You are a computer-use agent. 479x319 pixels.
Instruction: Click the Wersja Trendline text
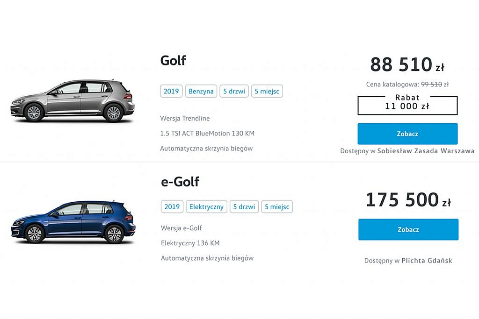click(x=185, y=118)
